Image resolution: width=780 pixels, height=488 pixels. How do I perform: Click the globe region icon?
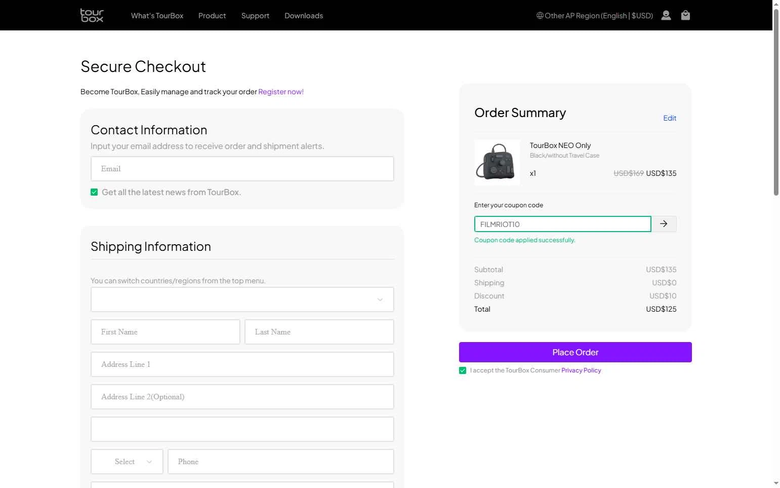pyautogui.click(x=540, y=16)
